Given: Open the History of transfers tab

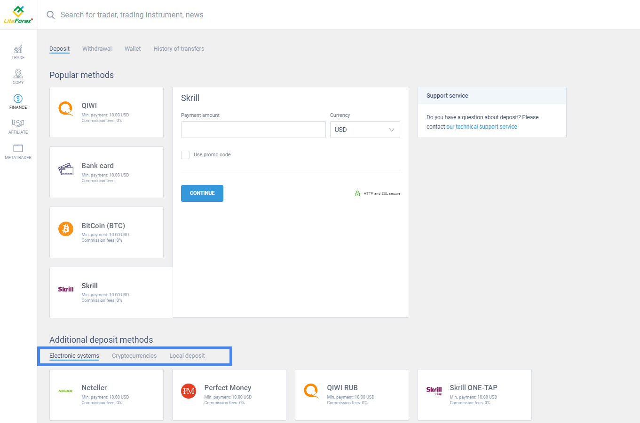Looking at the screenshot, I should 179,49.
